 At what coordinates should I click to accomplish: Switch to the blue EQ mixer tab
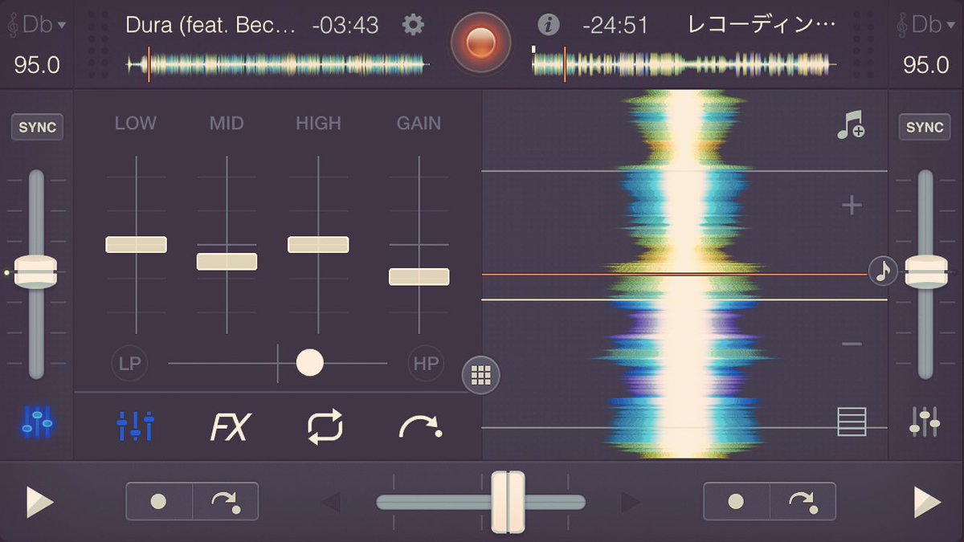coord(135,426)
